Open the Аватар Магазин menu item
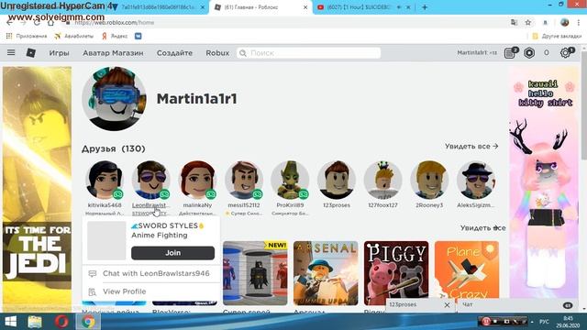The width and height of the screenshot is (587, 330). coord(113,53)
